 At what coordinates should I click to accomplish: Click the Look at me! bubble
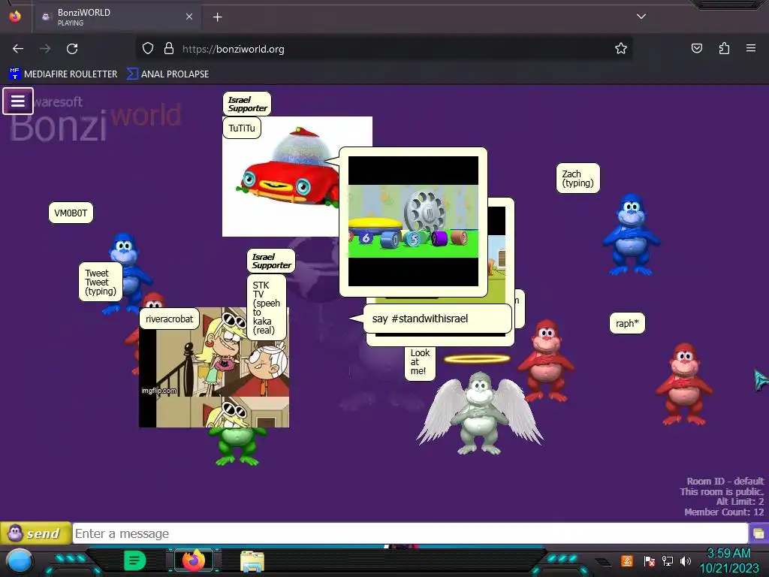419,362
